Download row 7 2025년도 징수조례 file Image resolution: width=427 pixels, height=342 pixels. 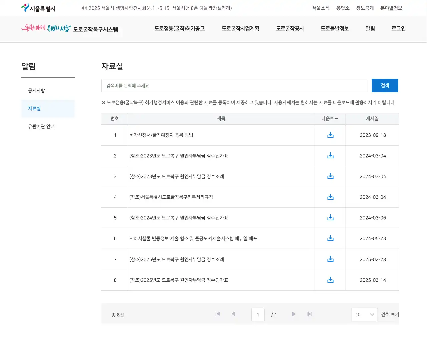coord(330,259)
